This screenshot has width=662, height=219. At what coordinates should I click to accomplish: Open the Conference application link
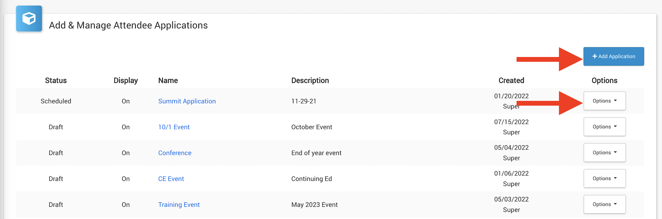[x=175, y=153]
